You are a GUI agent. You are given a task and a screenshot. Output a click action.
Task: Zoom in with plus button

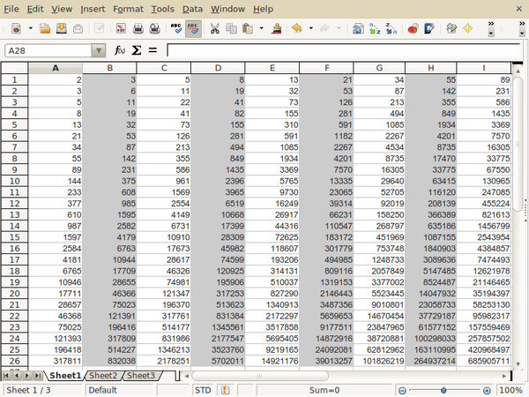pyautogui.click(x=487, y=391)
